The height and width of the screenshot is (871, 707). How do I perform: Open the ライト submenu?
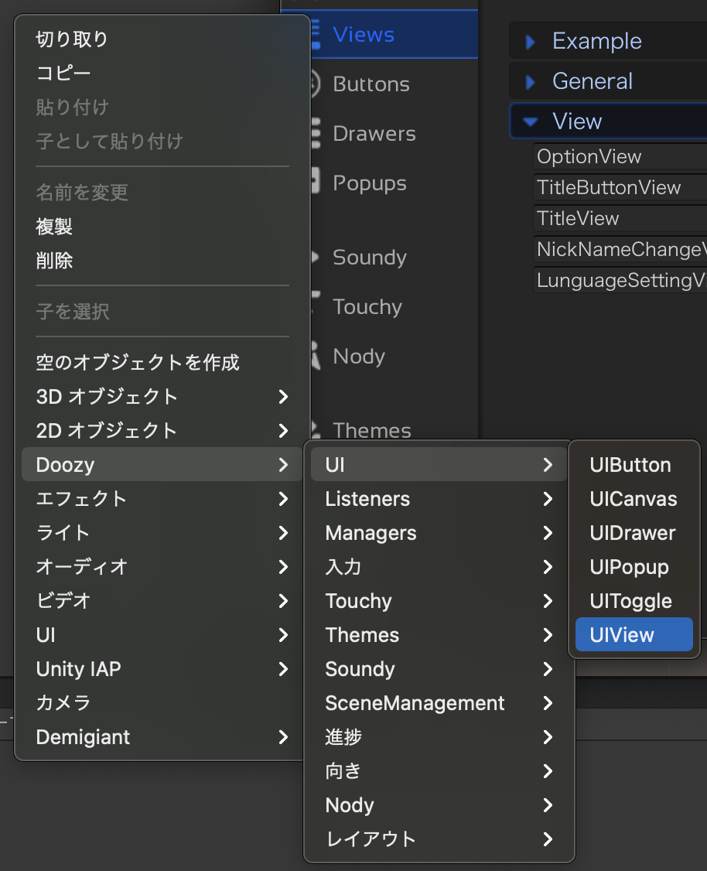click(162, 533)
